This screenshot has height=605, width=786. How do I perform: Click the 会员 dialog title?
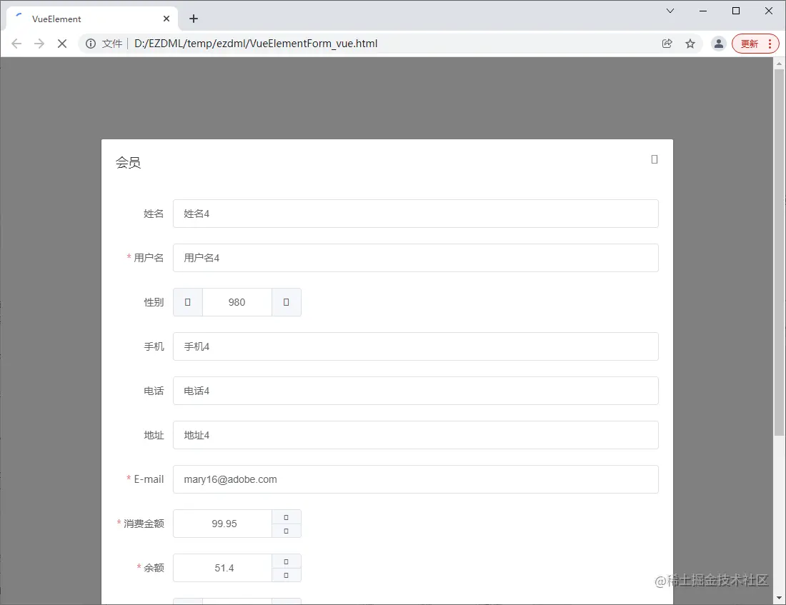click(x=129, y=162)
